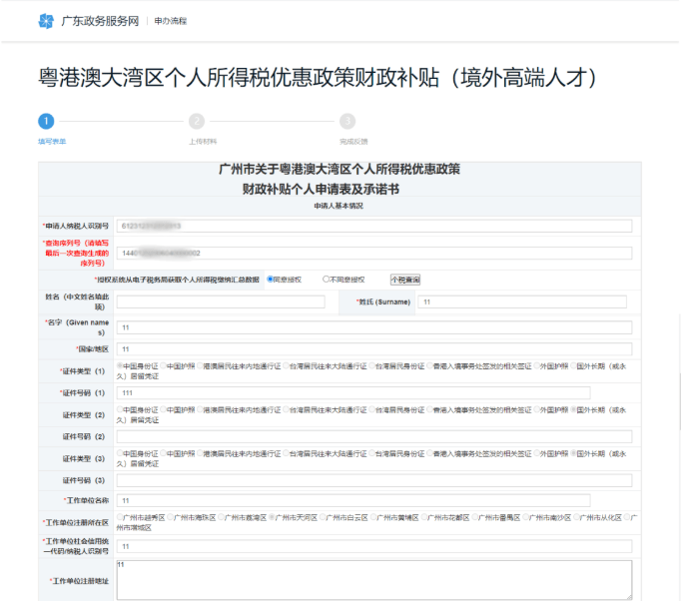Click the step 2 circle 上传材料
The image size is (690, 601).
tap(197, 121)
